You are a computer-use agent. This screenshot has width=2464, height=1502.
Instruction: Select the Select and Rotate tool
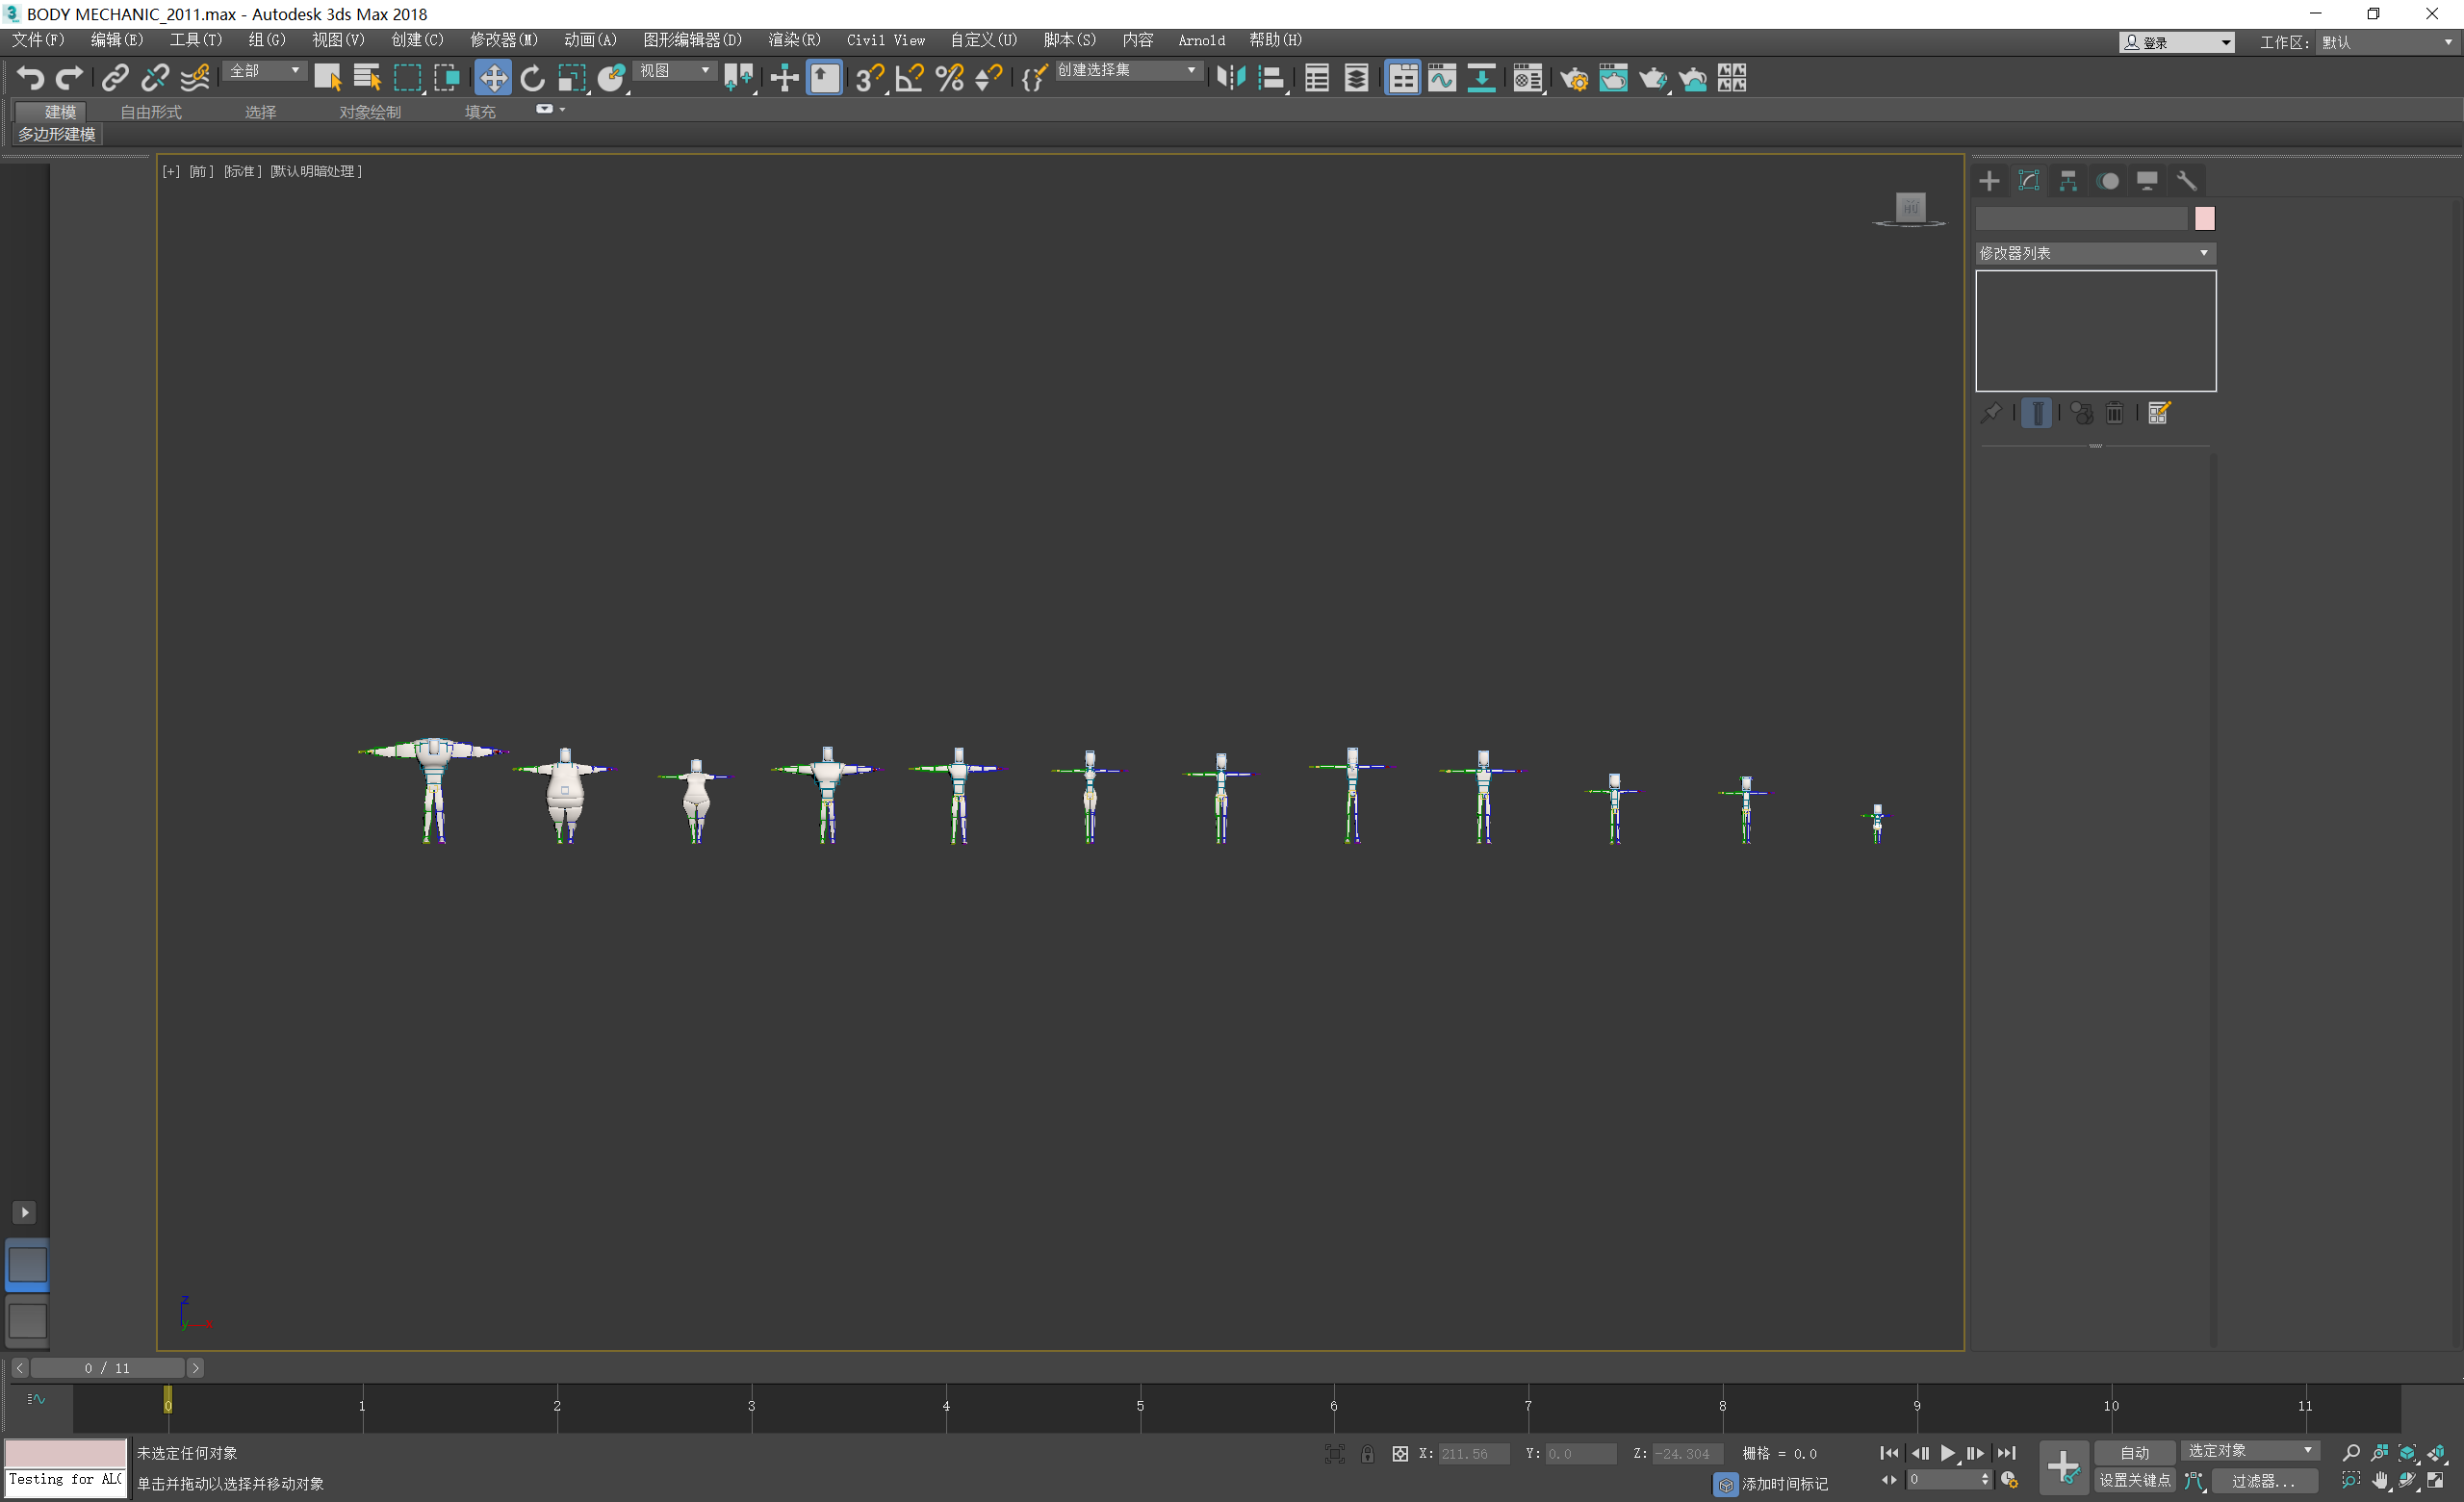pos(532,78)
